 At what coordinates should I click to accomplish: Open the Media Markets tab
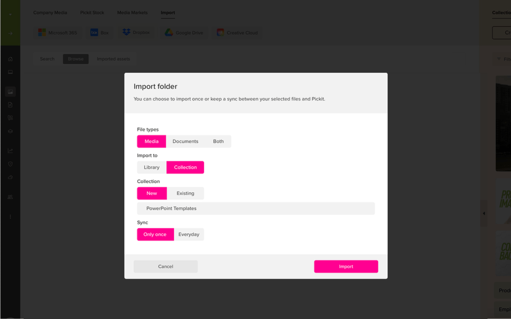pos(132,12)
